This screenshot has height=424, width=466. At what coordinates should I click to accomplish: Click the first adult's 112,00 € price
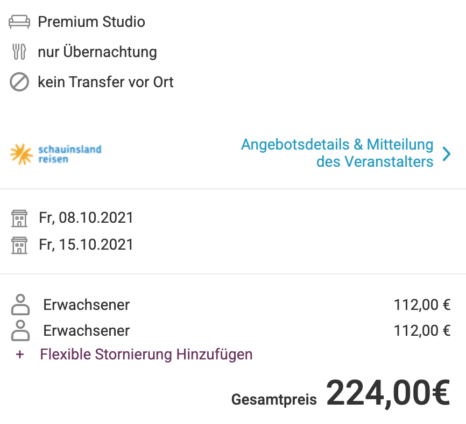click(422, 305)
